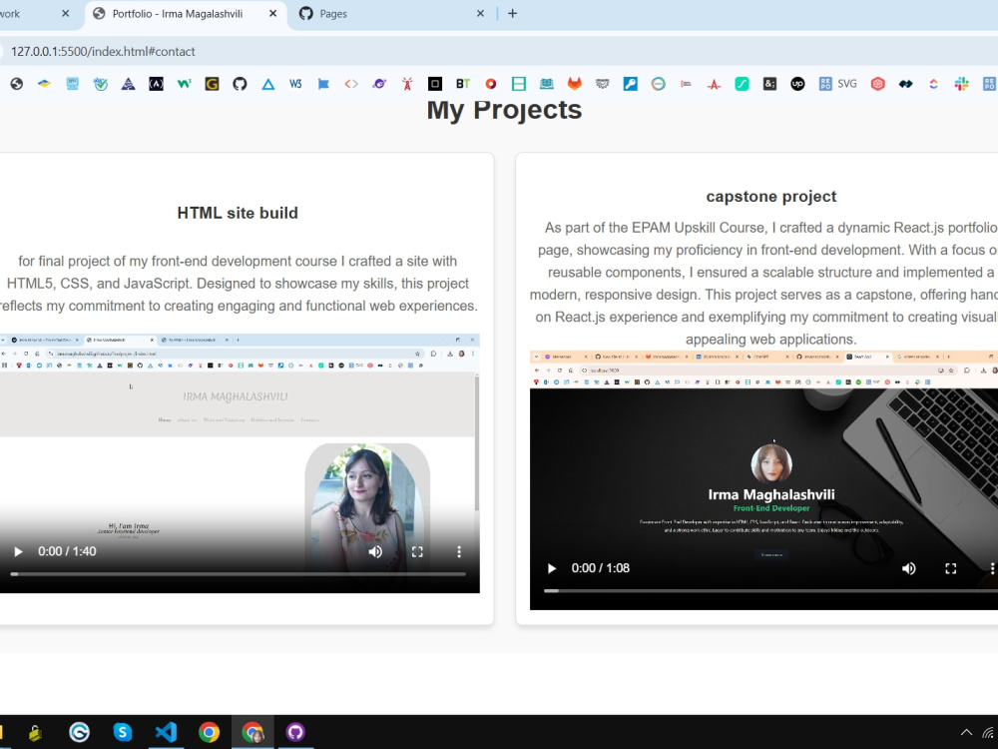Close the Portfolio tab

[x=273, y=13]
